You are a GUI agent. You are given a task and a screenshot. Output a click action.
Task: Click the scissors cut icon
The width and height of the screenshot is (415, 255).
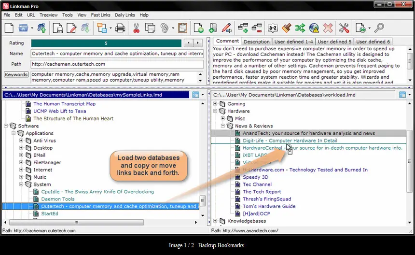pos(136,28)
